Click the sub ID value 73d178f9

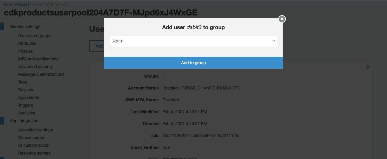pyautogui.click(x=201, y=136)
